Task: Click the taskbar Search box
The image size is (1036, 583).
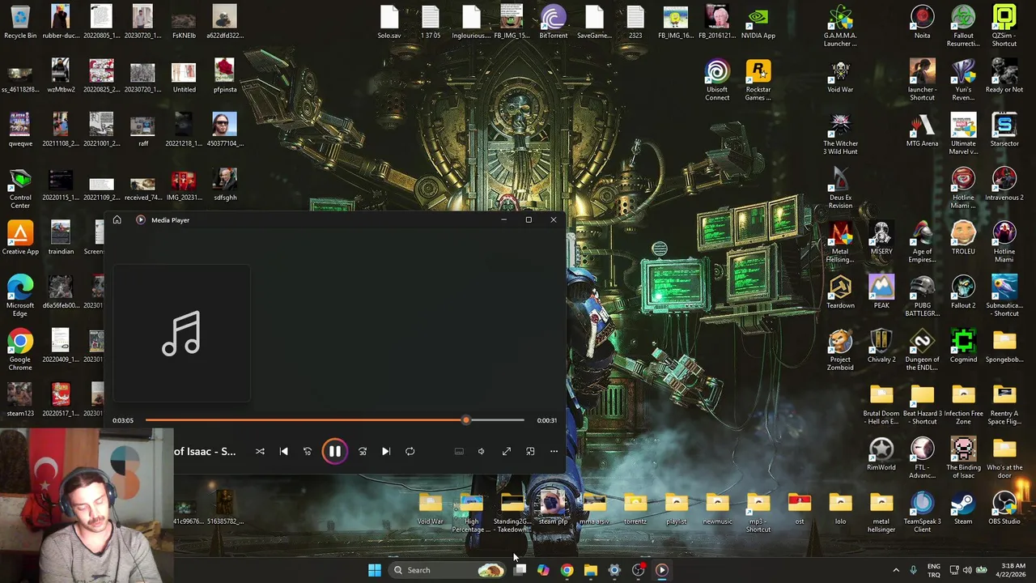Action: (x=448, y=570)
